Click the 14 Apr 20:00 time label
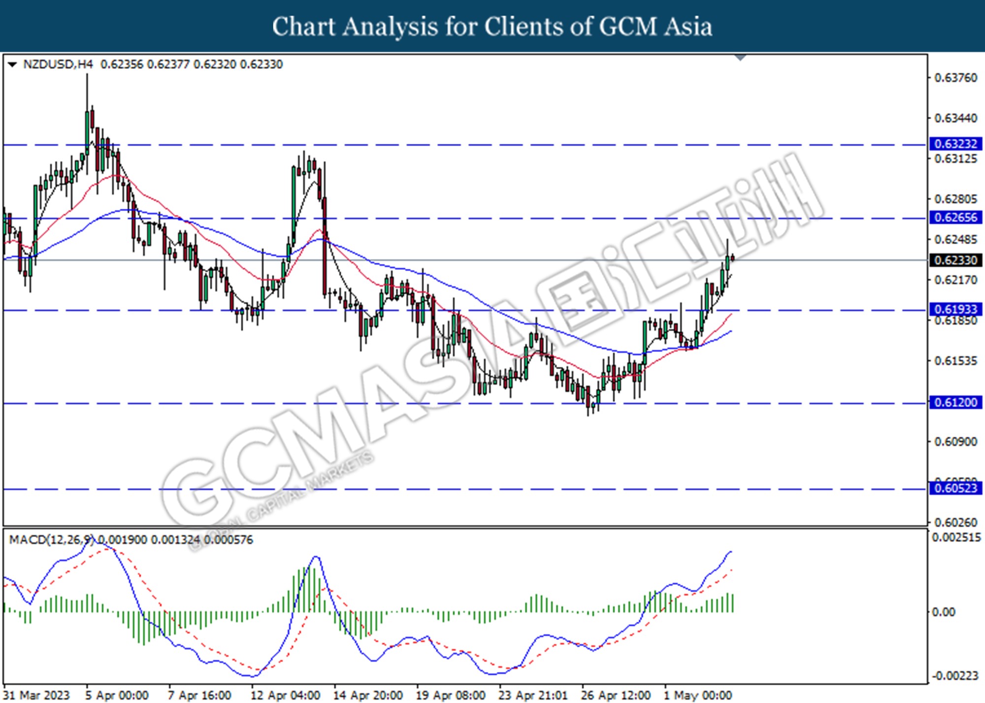The image size is (985, 703). point(368,695)
